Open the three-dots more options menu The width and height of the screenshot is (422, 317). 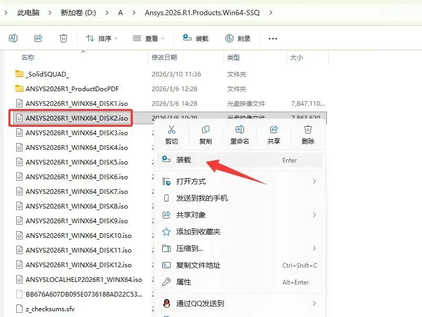272,39
